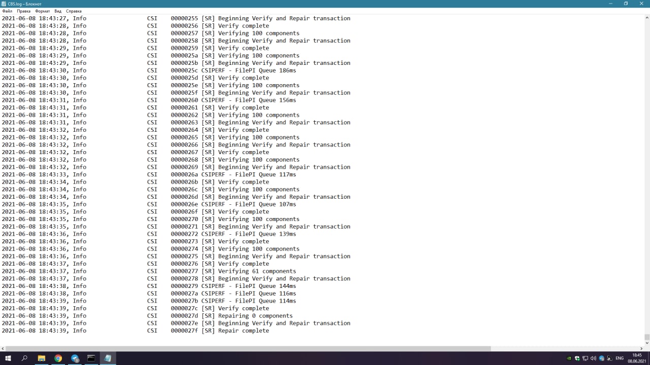Open the Вид menu

point(58,11)
